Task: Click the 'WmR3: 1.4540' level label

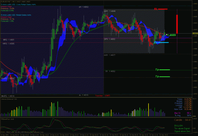Action: click(x=8, y=79)
